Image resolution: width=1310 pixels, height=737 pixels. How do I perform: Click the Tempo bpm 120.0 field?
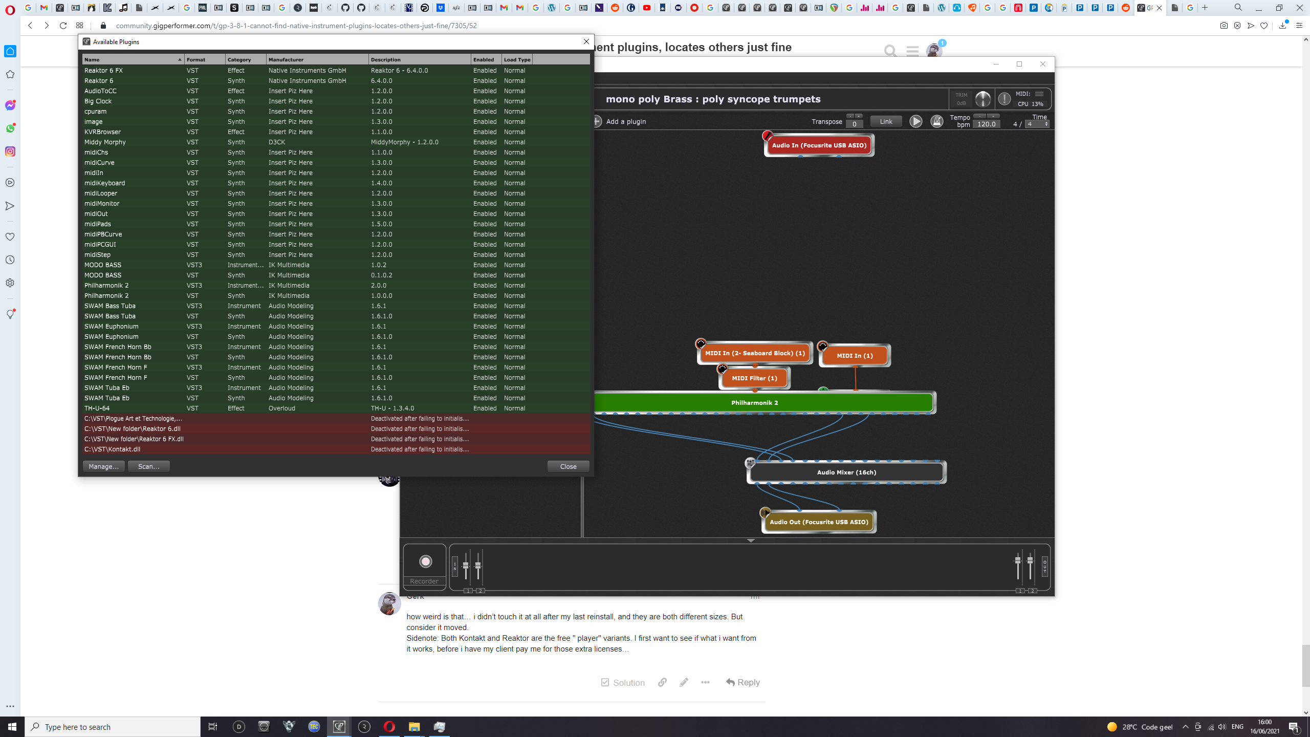pos(986,124)
